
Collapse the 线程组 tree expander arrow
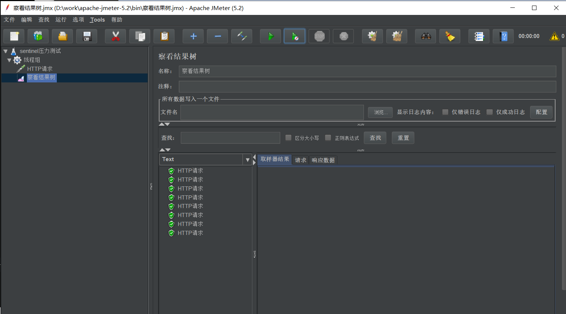point(9,60)
